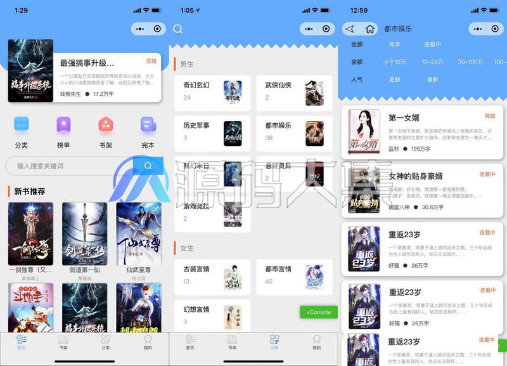Viewport: 507px width, 366px height.
Task: Select the 首页 tab on first screen's bottom bar
Action: (x=22, y=342)
